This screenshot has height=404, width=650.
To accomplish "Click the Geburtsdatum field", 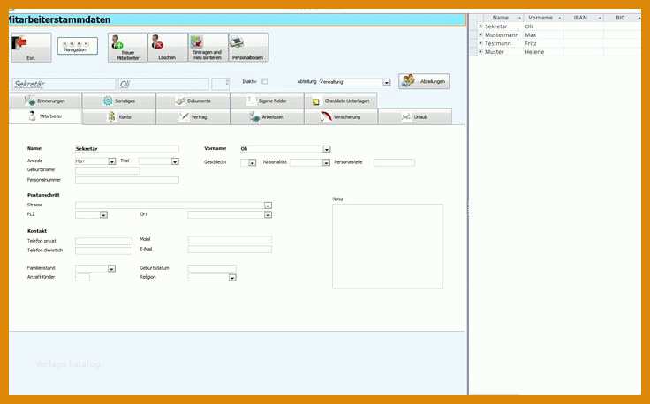I will [212, 269].
